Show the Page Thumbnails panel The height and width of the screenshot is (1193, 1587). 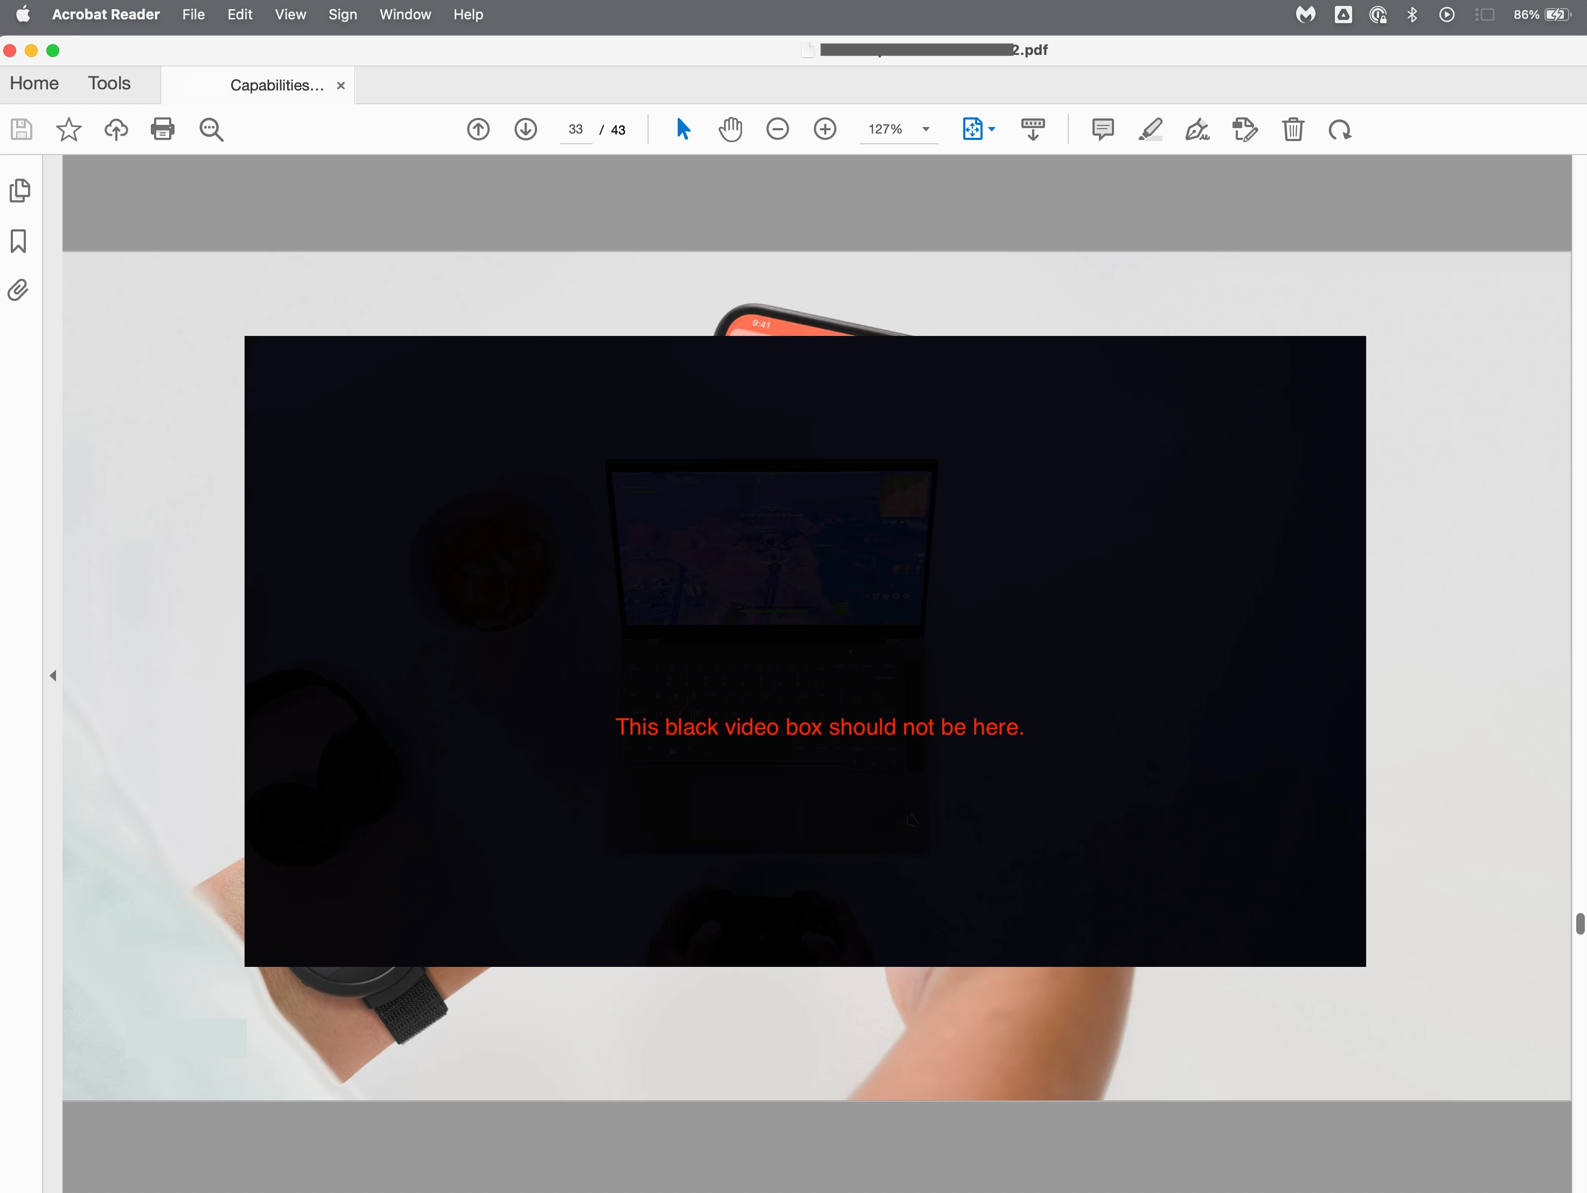point(20,191)
